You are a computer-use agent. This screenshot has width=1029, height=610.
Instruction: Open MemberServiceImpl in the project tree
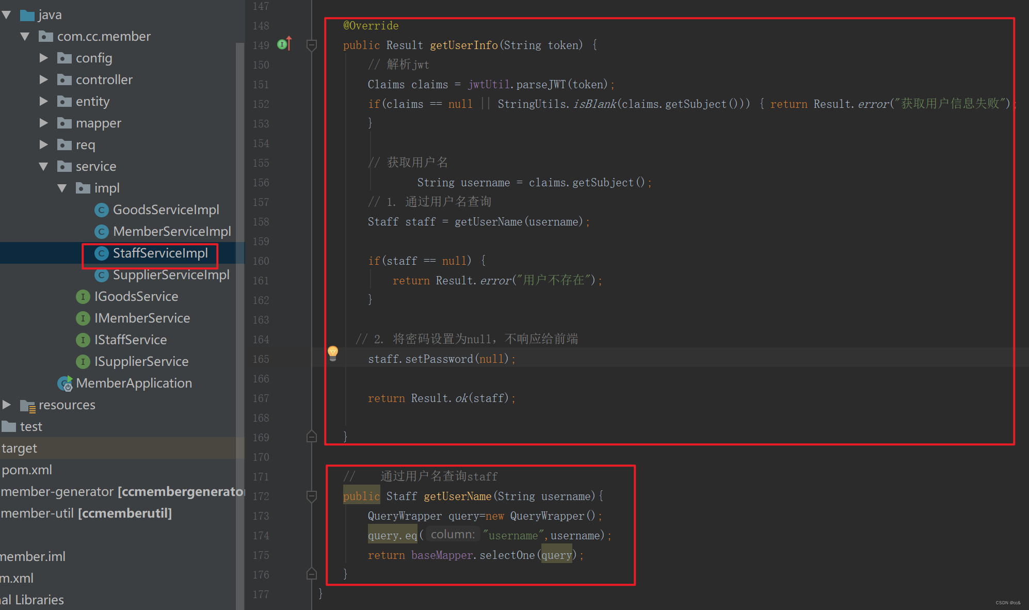tap(171, 232)
